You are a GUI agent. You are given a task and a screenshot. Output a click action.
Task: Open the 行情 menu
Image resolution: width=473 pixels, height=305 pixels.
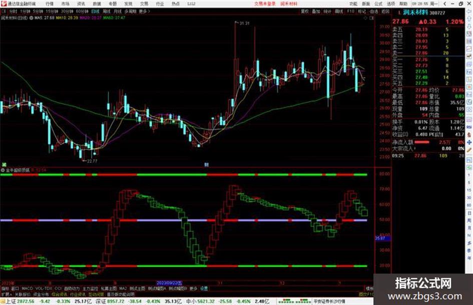pos(50,4)
